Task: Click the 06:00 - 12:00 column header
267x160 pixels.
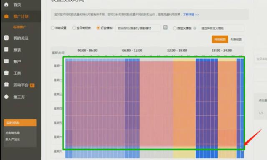Action: pyautogui.click(x=132, y=51)
